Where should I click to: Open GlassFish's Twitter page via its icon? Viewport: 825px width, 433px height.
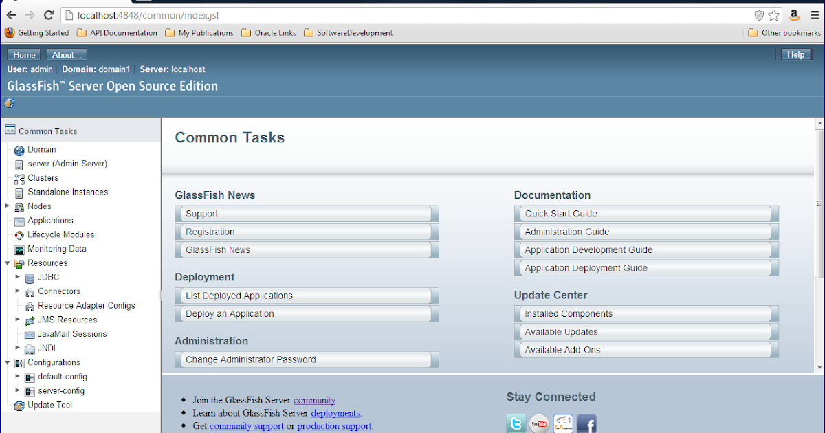tap(516, 423)
